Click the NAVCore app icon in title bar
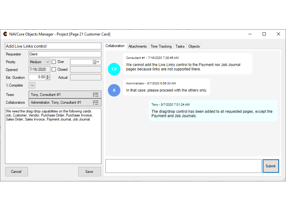Image resolution: width=286 pixels, height=211 pixels. 5,34
